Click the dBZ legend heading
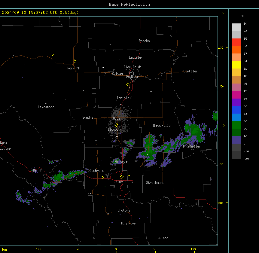 pyautogui.click(x=243, y=16)
